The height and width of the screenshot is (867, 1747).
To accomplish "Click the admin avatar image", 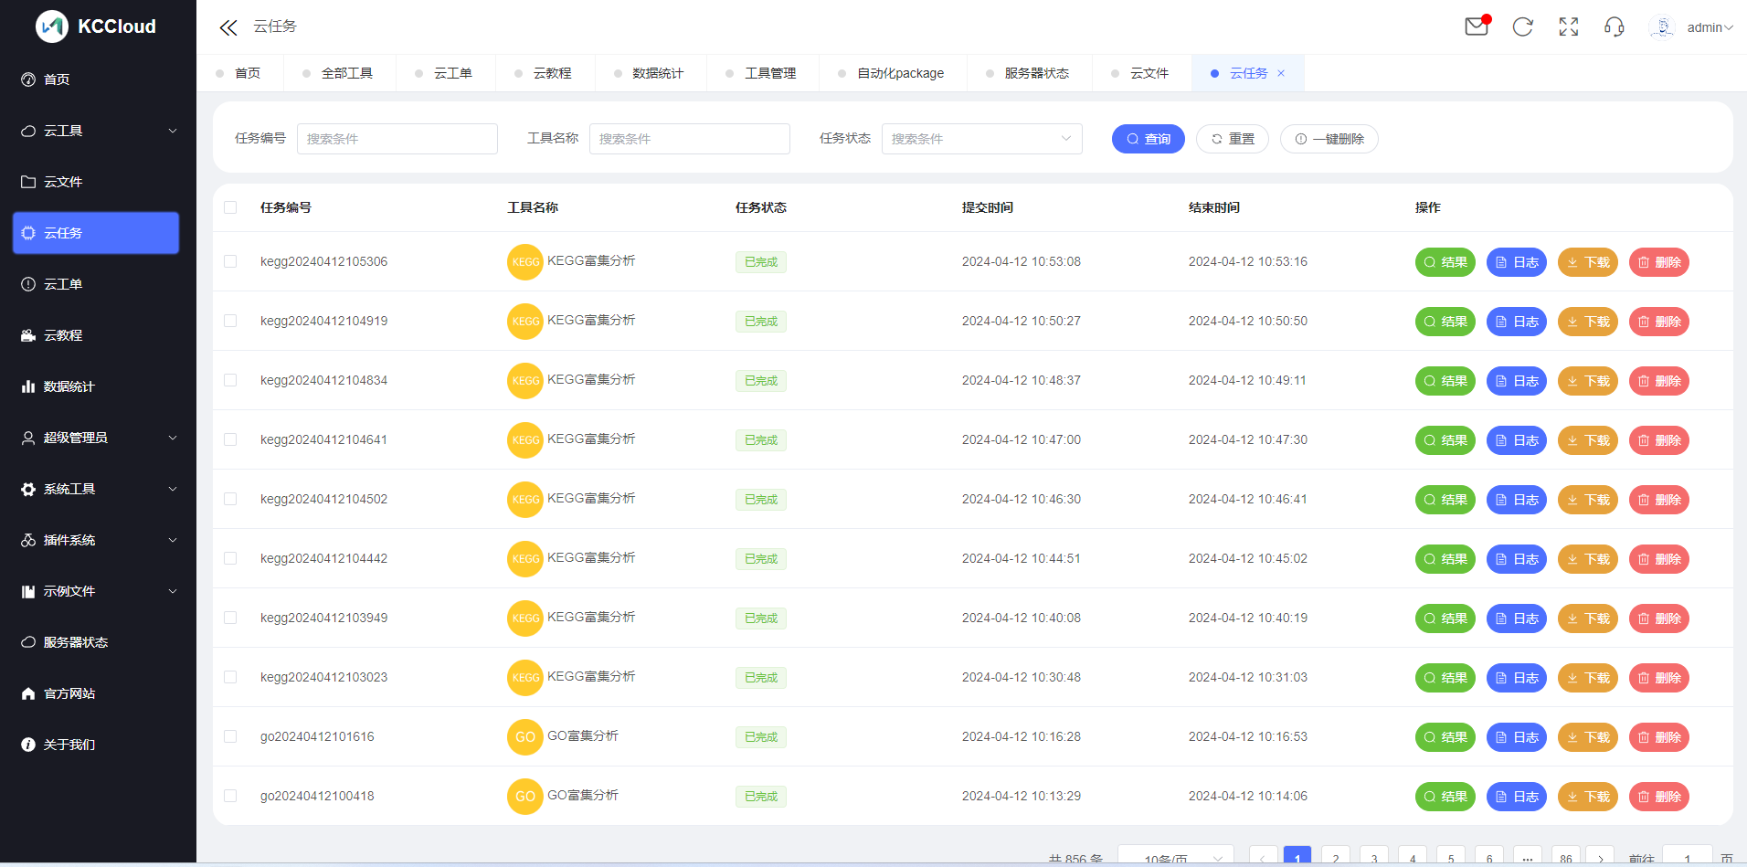I will tap(1662, 27).
